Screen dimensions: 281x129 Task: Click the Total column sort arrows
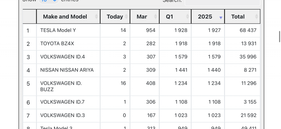pyautogui.click(x=256, y=17)
